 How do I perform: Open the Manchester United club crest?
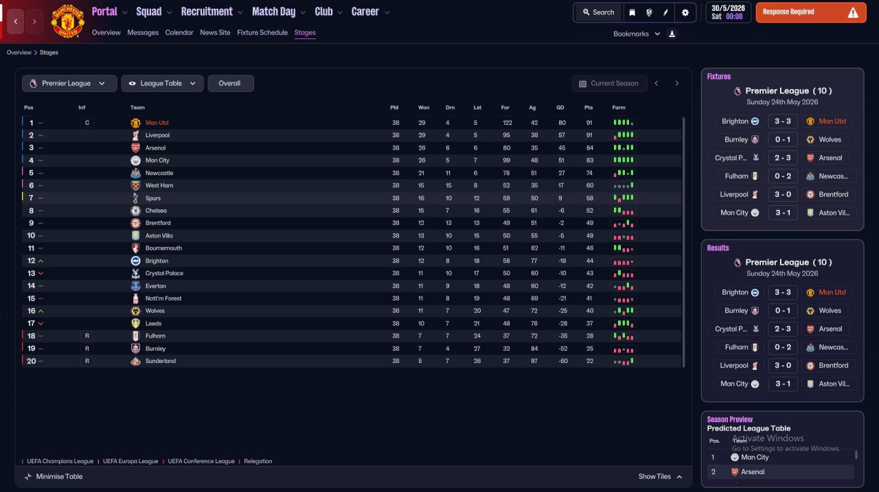tap(67, 21)
